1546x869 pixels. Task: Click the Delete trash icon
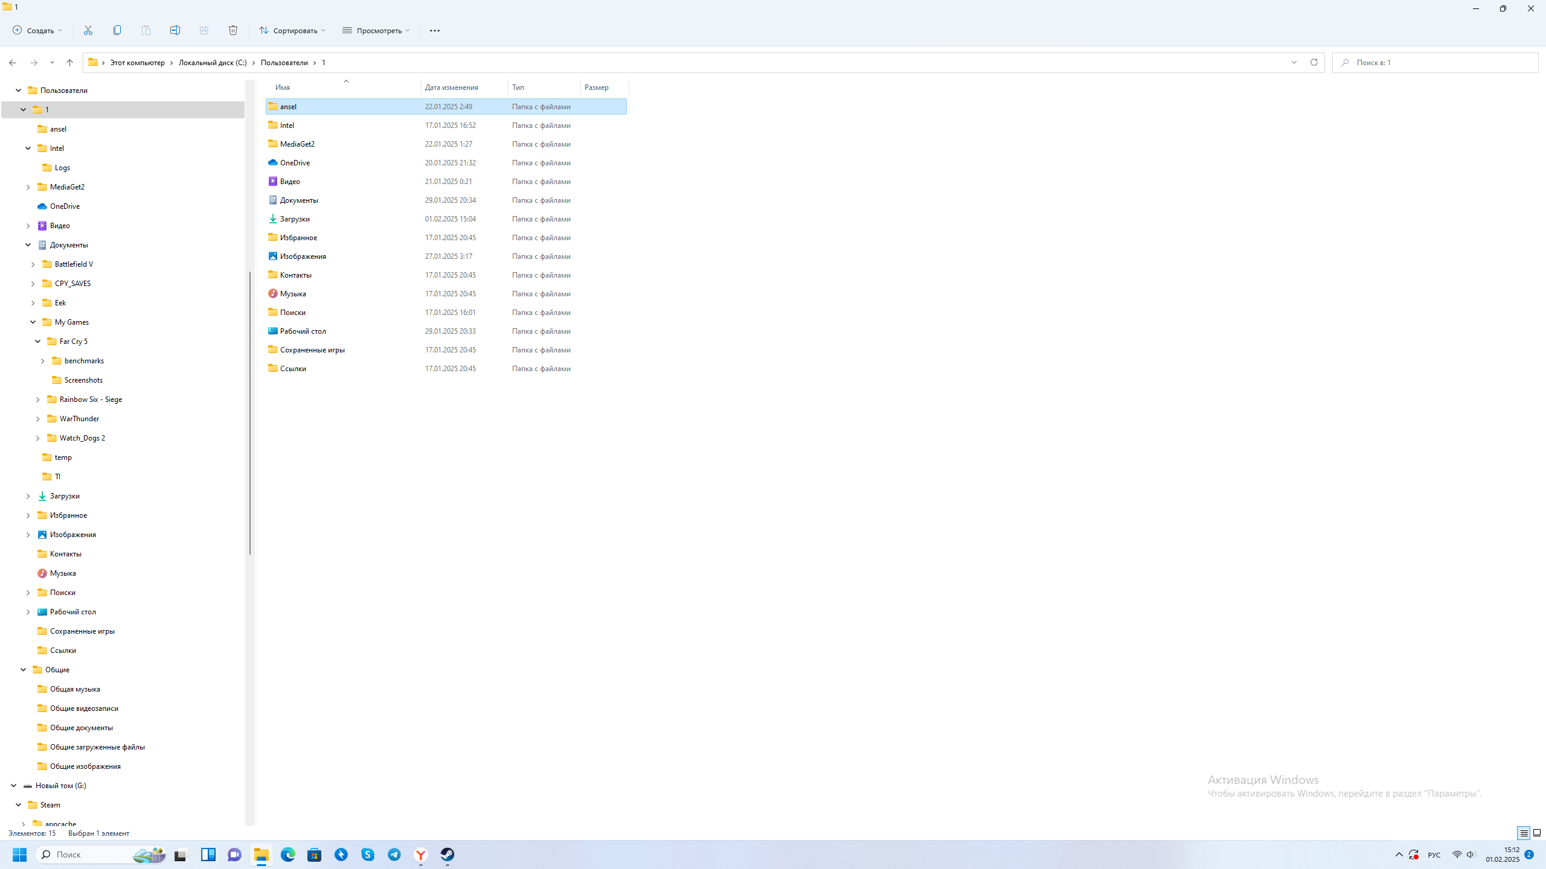[x=233, y=30]
